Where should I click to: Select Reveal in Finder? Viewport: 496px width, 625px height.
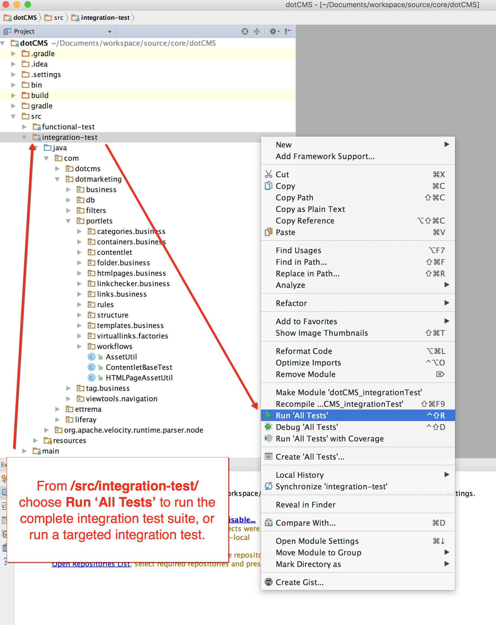358,504
